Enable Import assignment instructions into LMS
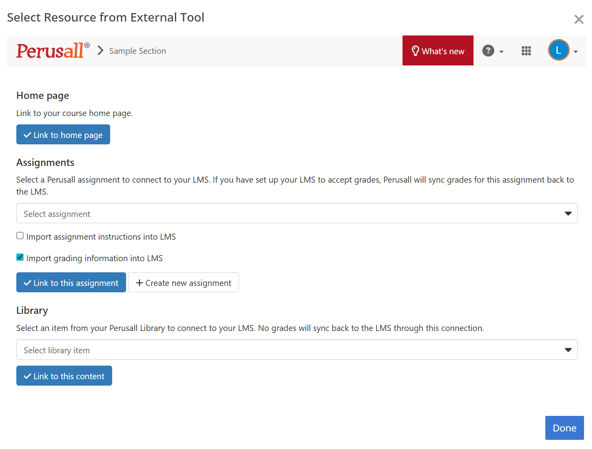 (20, 236)
